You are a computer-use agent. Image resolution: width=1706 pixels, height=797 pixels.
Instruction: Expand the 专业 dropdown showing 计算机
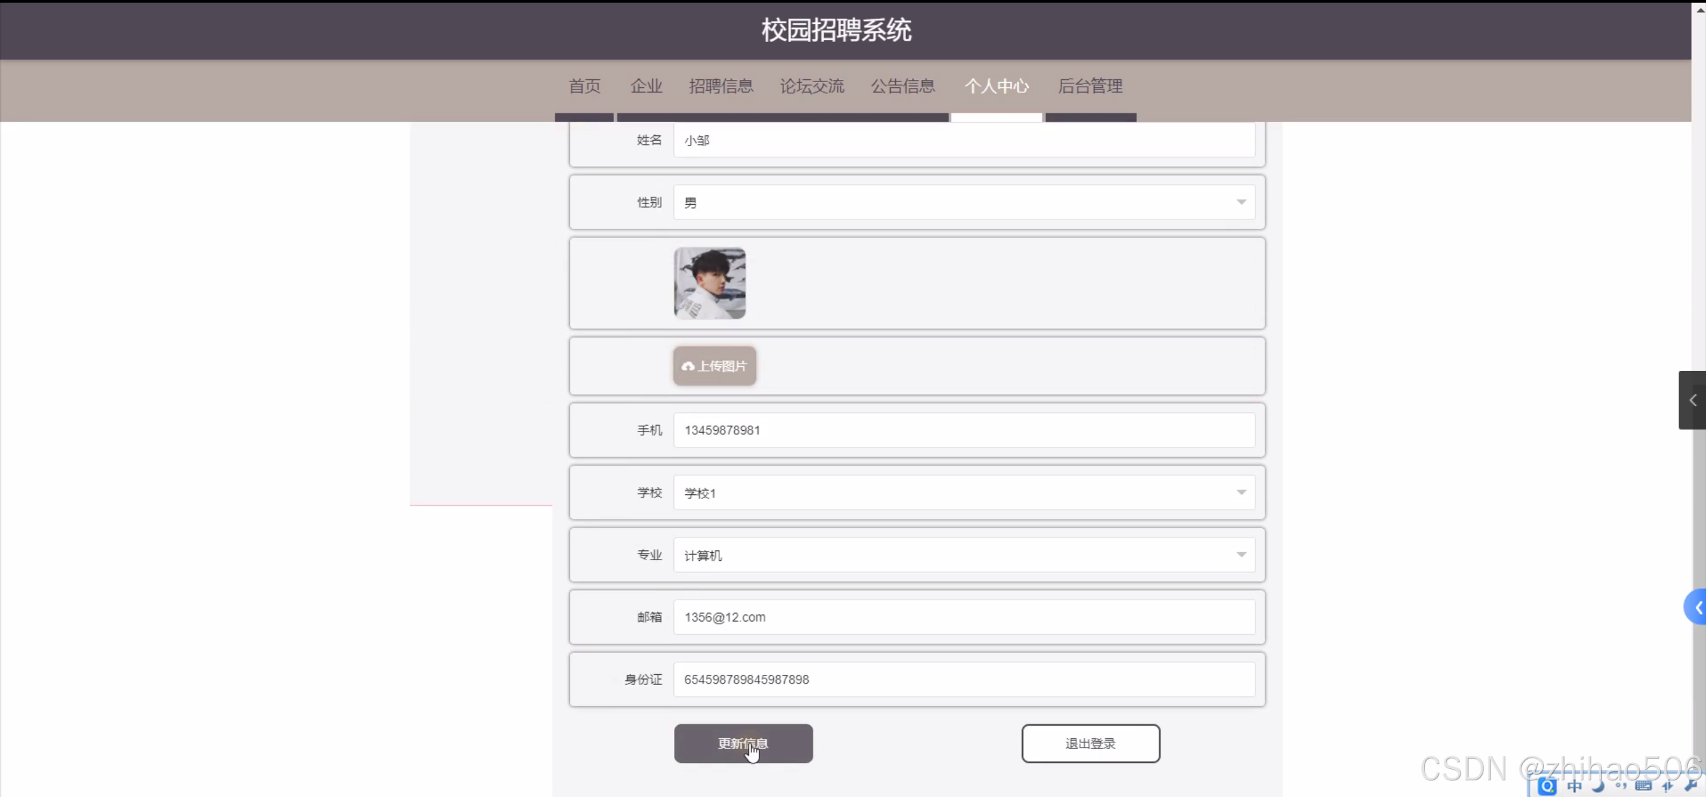click(963, 555)
